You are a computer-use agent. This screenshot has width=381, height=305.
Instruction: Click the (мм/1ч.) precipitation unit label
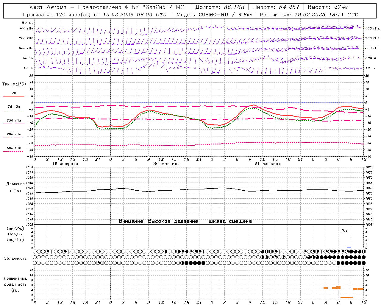[15, 240]
